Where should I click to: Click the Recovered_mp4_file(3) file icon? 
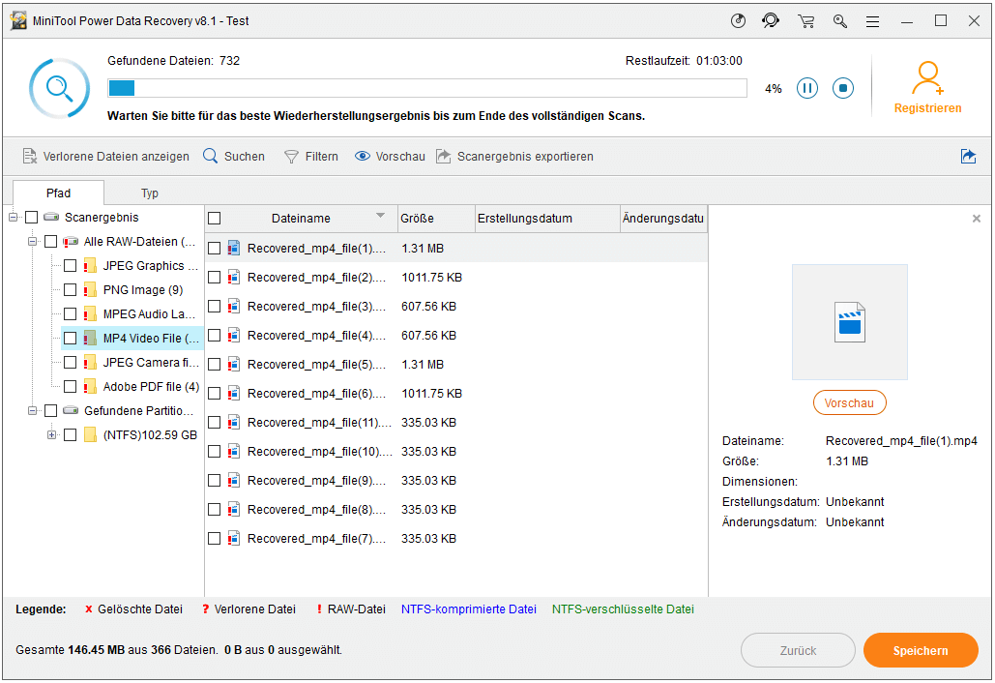click(234, 306)
